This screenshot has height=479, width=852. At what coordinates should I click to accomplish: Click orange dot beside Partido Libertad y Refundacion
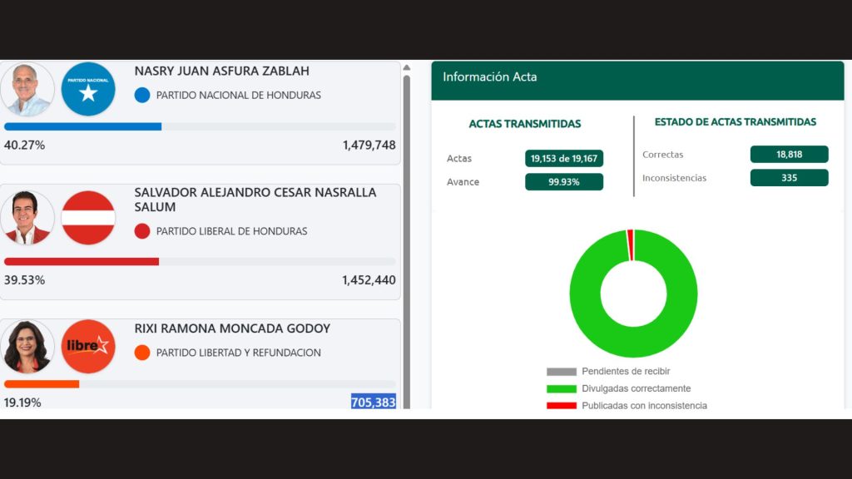pyautogui.click(x=142, y=353)
